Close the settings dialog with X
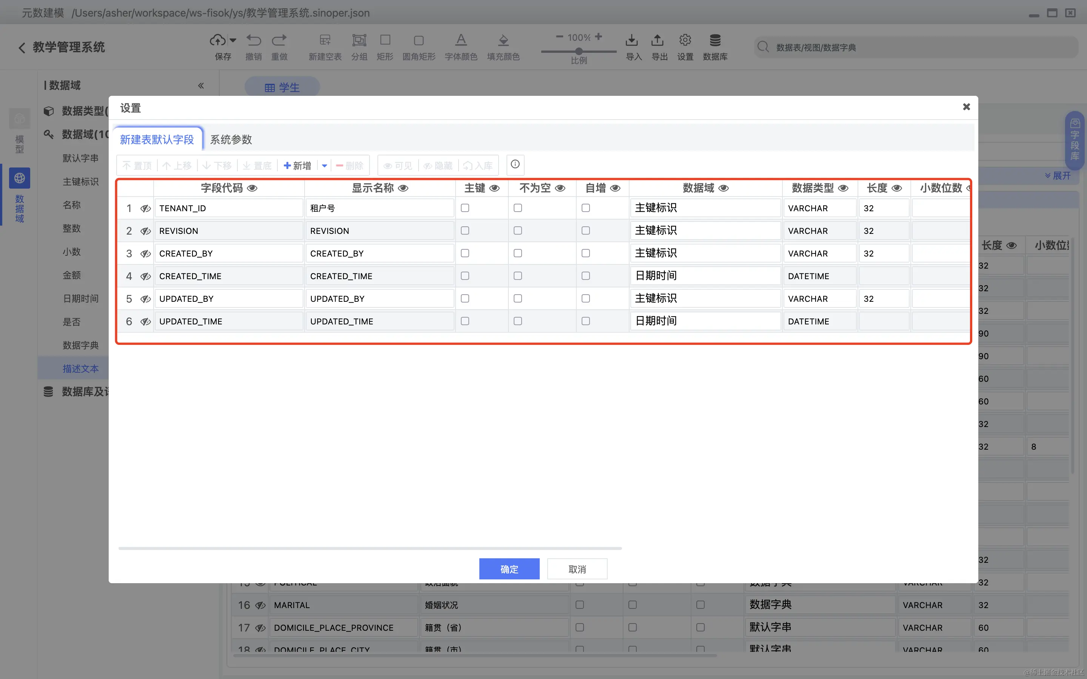 [966, 107]
